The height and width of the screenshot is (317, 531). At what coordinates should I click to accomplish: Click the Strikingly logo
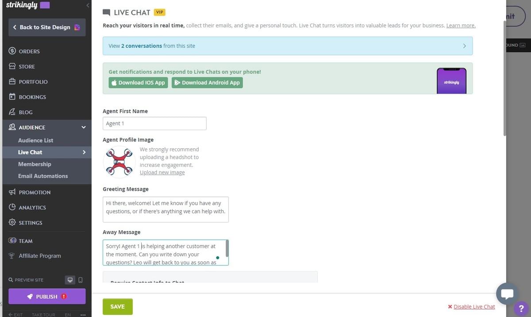[28, 5]
